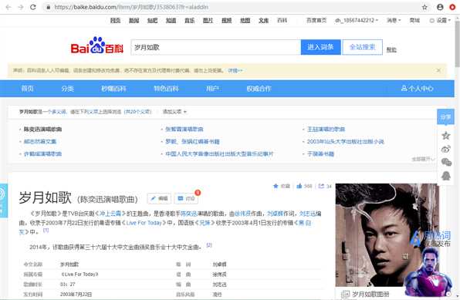Click the blue tab on left page edge

[x=4, y=201]
